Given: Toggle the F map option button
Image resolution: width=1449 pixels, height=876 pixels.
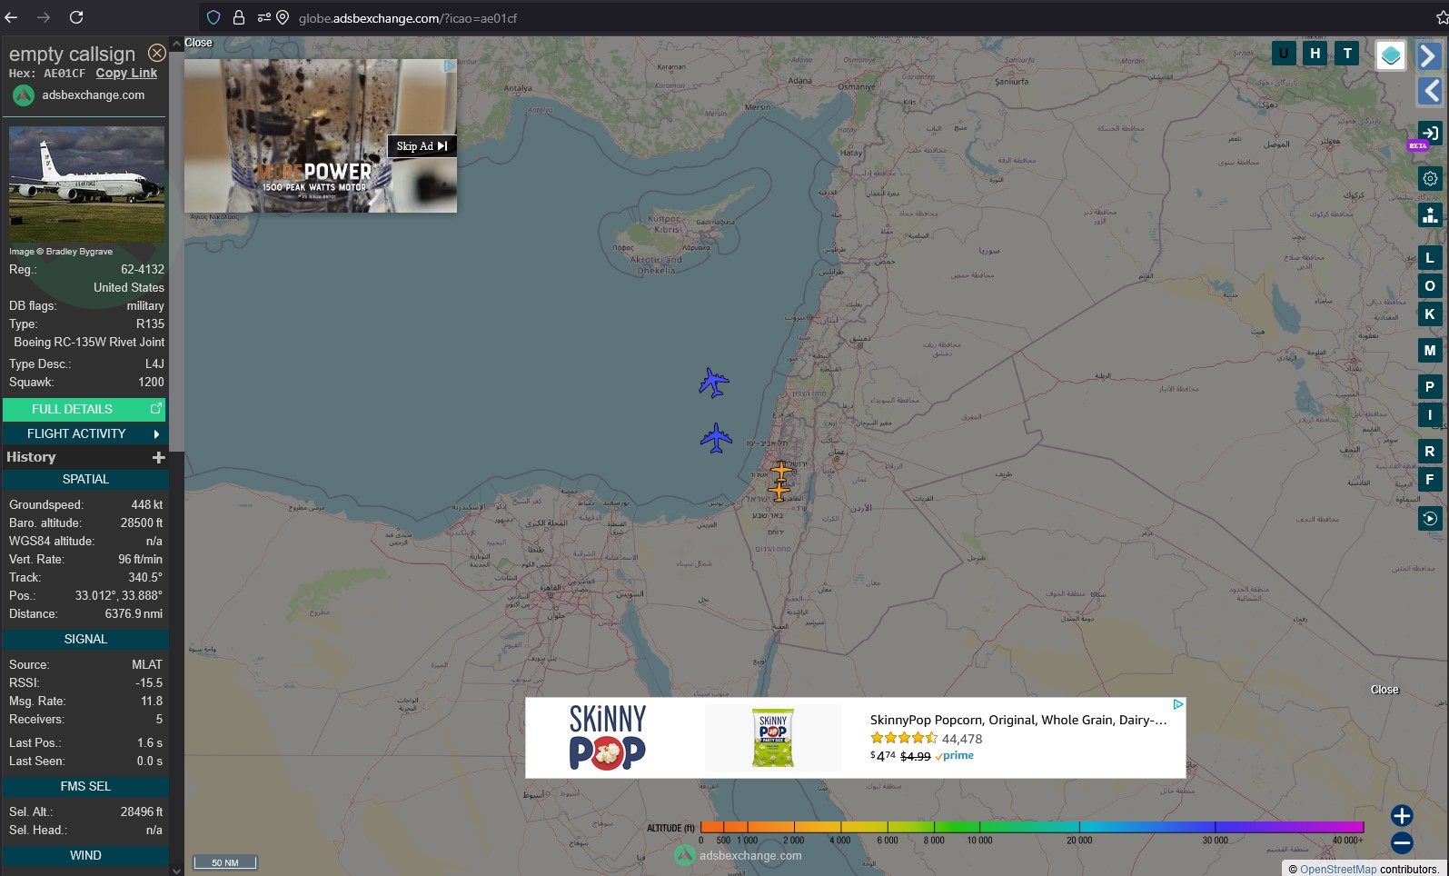Looking at the screenshot, I should coord(1430,479).
